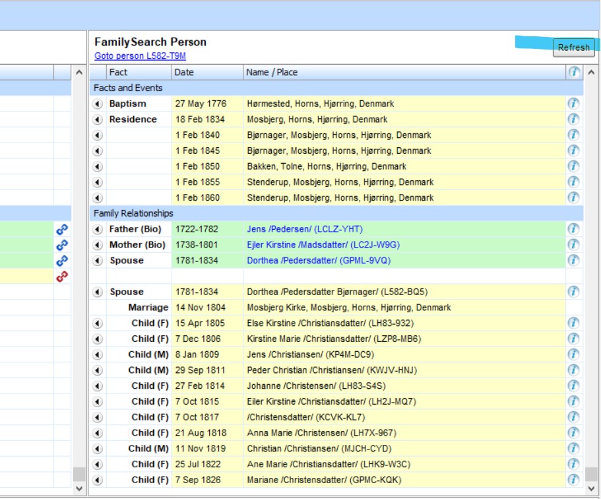Click scroll-down arrow of the right panel scrollbar
Viewport: 601px width, 499px height.
tap(591, 488)
